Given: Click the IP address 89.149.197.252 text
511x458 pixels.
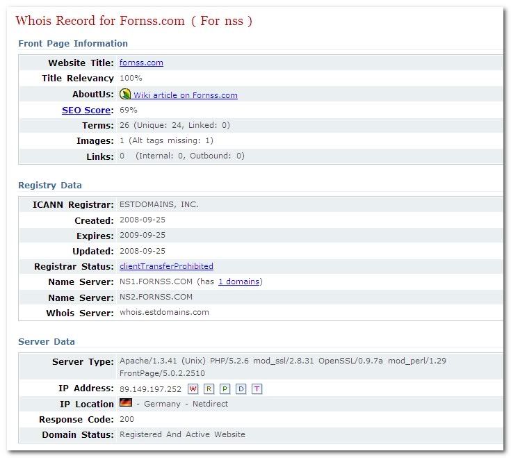Looking at the screenshot, I should [150, 389].
